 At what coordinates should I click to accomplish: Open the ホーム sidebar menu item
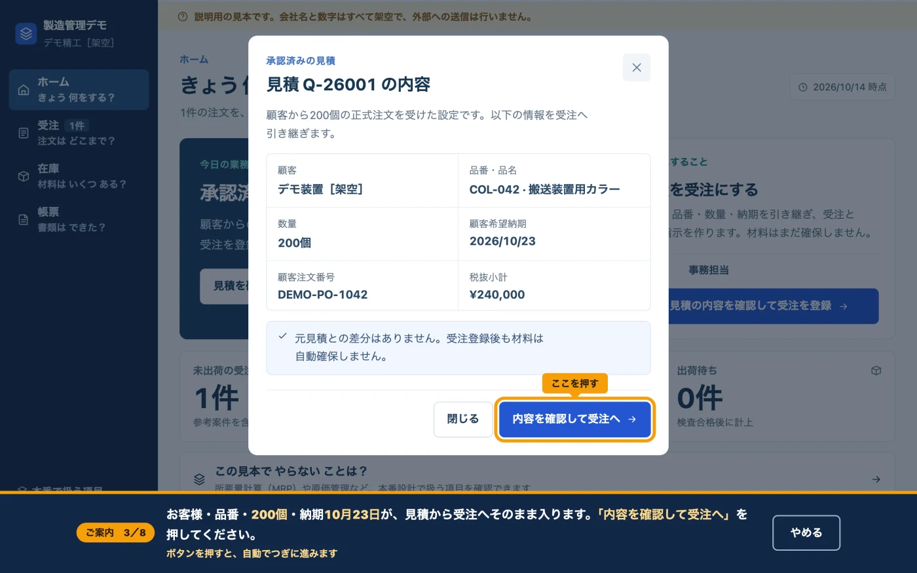pos(79,90)
